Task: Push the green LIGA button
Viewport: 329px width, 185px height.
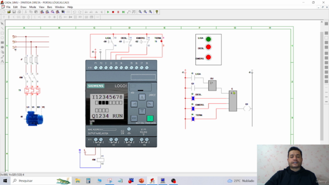Action: coord(208,39)
